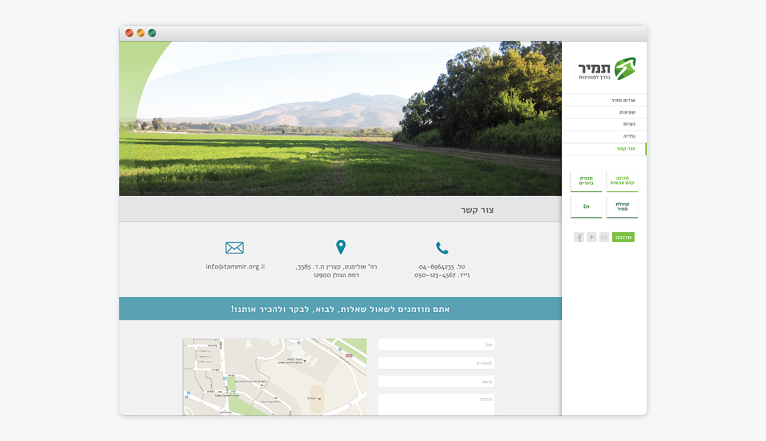Click the embedded street map
This screenshot has height=441, width=766.
[x=275, y=377]
